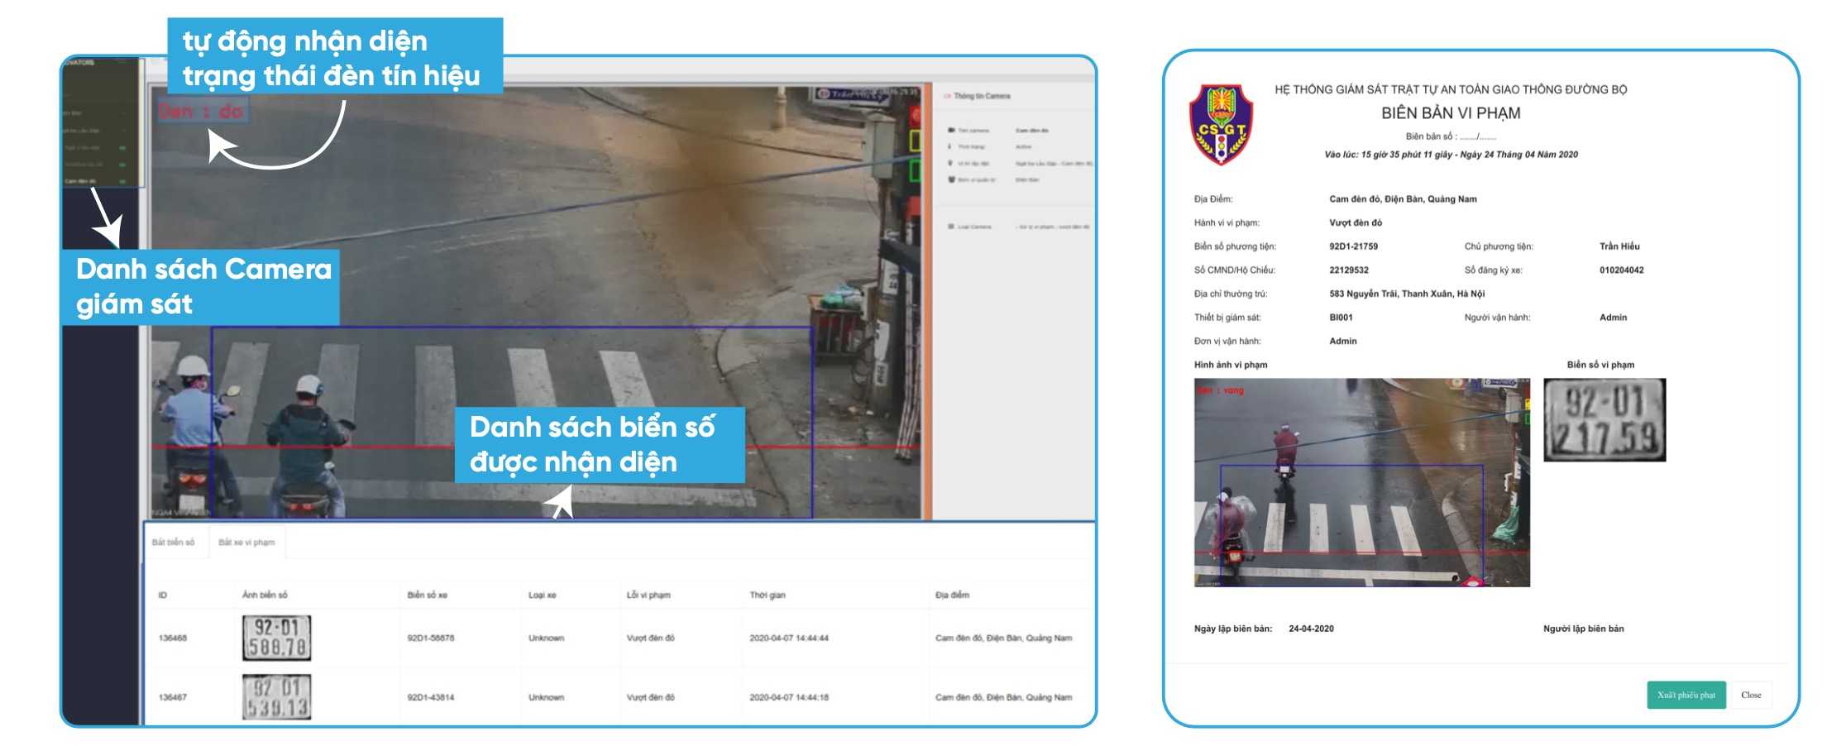Click the icon beside the Thông tin Camera heading
Screen dimensions: 1846x746
click(947, 96)
